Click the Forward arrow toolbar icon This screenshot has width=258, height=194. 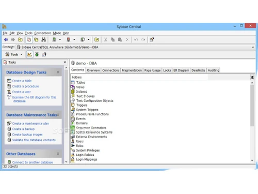coord(13,40)
